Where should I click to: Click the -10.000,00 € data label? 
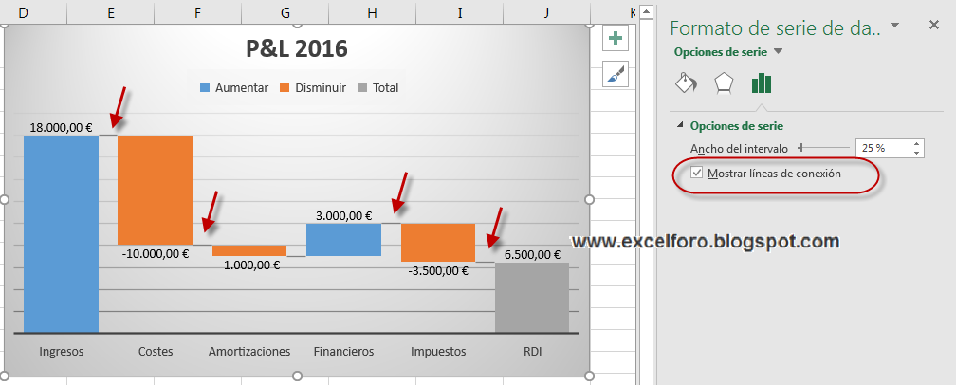(155, 253)
